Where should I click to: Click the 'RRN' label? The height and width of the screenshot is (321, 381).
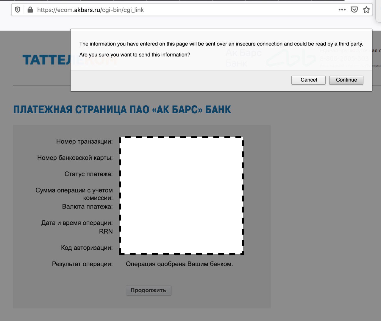pyautogui.click(x=106, y=231)
